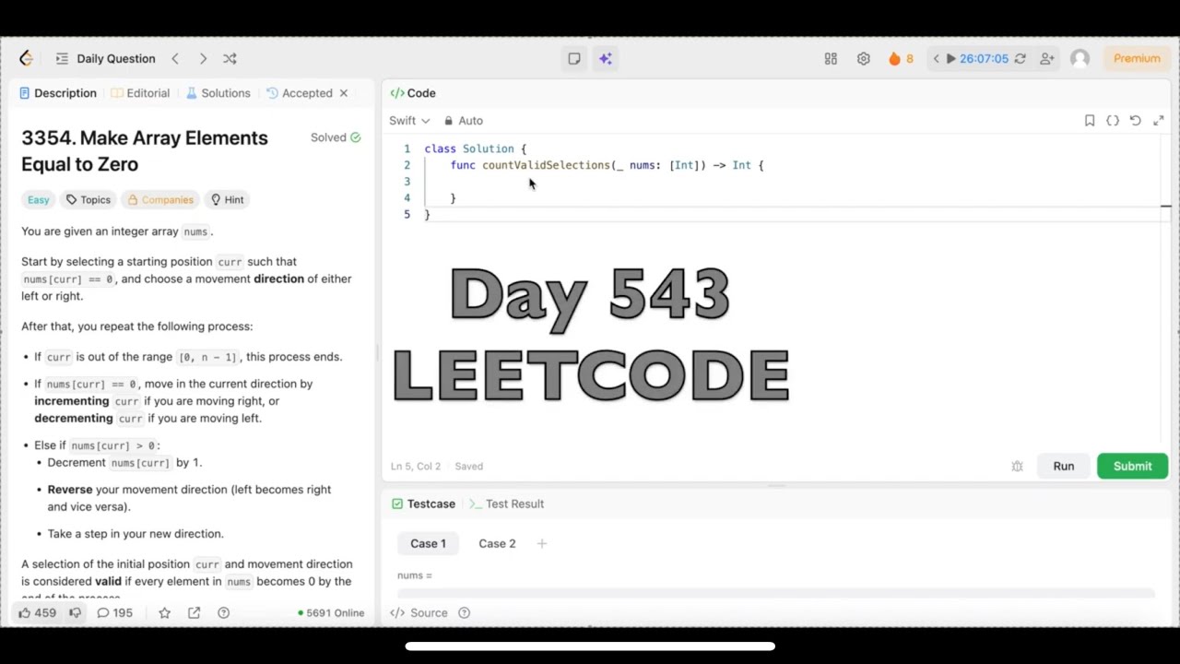This screenshot has height=664, width=1180.
Task: Click the problem title 3354
Action: (x=145, y=150)
